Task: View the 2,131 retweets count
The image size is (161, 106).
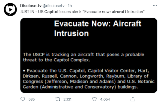Action: 67,99
